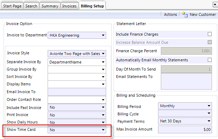The width and height of the screenshot is (218, 139).
Task: Expand the Billing Period dropdown
Action: (185, 106)
